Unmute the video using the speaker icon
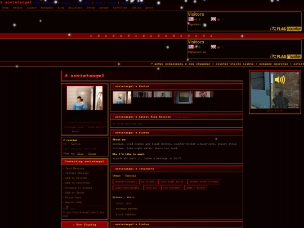The image size is (304, 228). [x=280, y=79]
